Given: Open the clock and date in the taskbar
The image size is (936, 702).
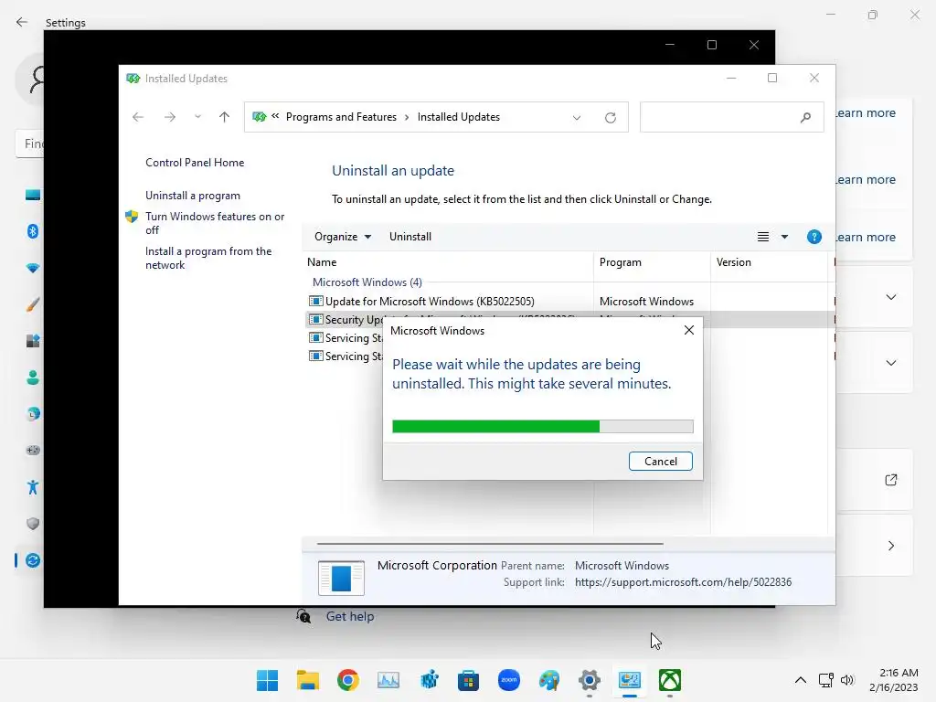Looking at the screenshot, I should click(894, 680).
